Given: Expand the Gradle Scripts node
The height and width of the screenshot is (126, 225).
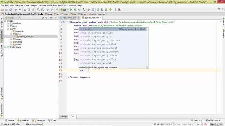Looking at the screenshot, I should click(x=5, y=47).
